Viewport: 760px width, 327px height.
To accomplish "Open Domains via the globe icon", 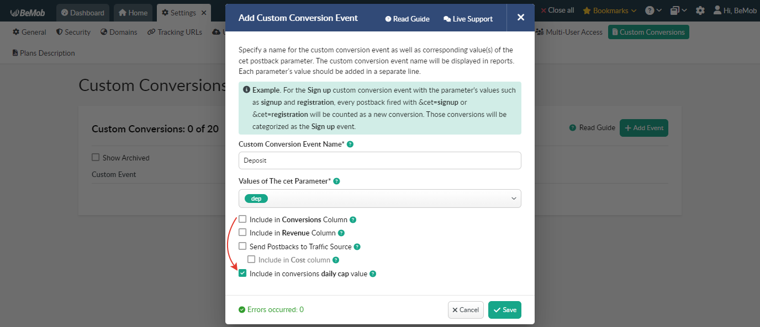I will [103, 32].
